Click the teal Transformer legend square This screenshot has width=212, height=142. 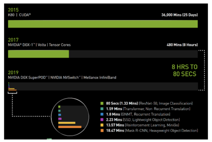point(102,109)
